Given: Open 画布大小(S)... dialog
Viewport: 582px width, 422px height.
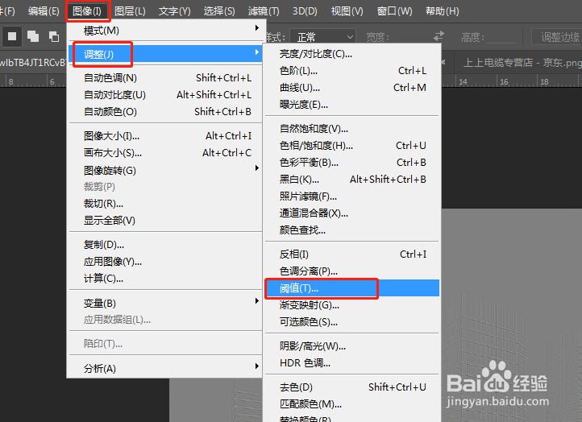Looking at the screenshot, I should 165,153.
